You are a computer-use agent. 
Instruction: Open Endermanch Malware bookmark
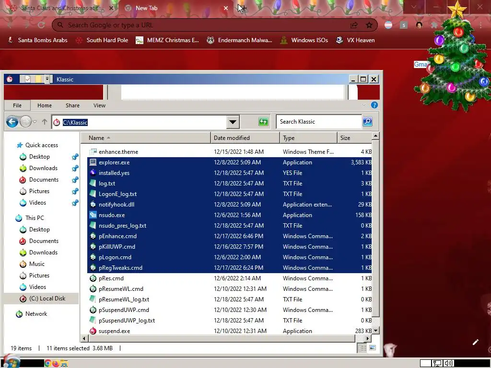[x=240, y=40]
